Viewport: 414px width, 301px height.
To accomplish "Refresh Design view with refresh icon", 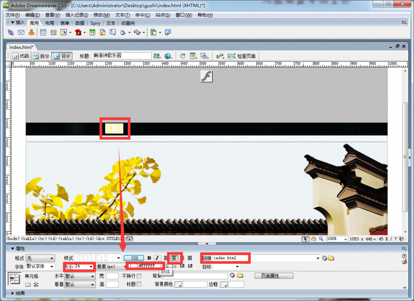I will pyautogui.click(x=183, y=56).
